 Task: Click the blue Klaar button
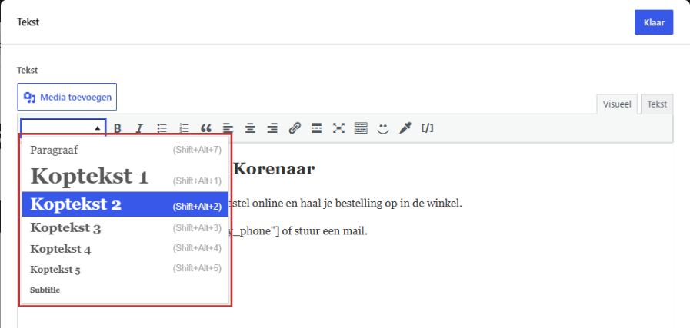click(654, 22)
